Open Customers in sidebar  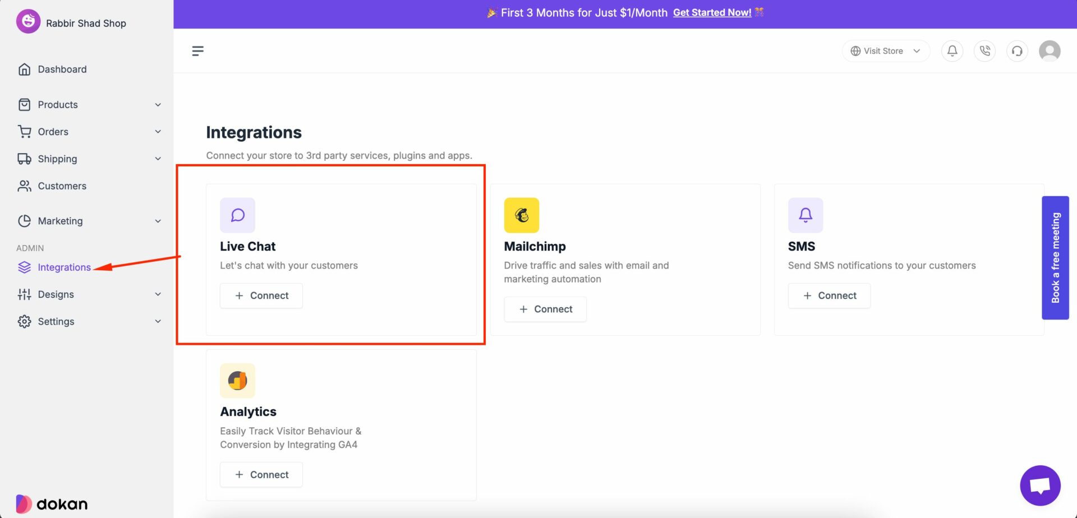tap(62, 186)
